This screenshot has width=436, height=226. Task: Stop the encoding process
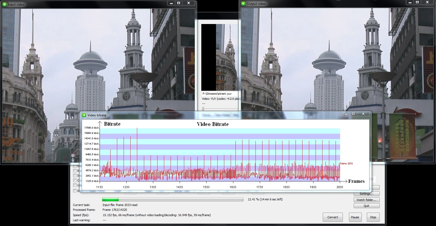pyautogui.click(x=373, y=217)
